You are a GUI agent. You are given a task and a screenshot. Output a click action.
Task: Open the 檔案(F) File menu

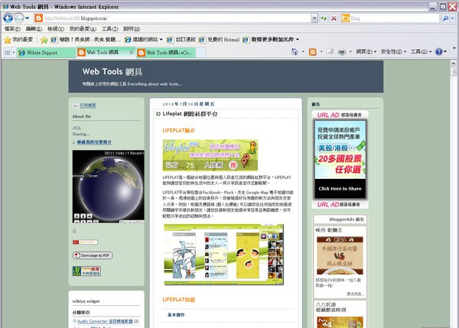coord(12,29)
